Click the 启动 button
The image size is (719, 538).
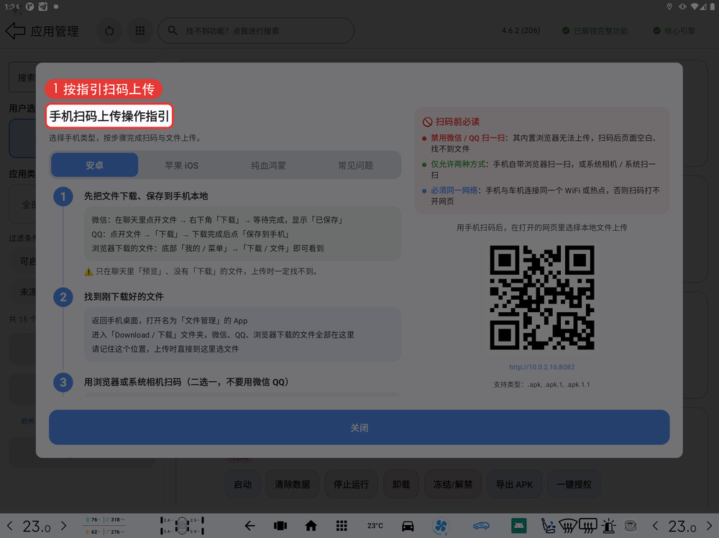click(x=242, y=484)
